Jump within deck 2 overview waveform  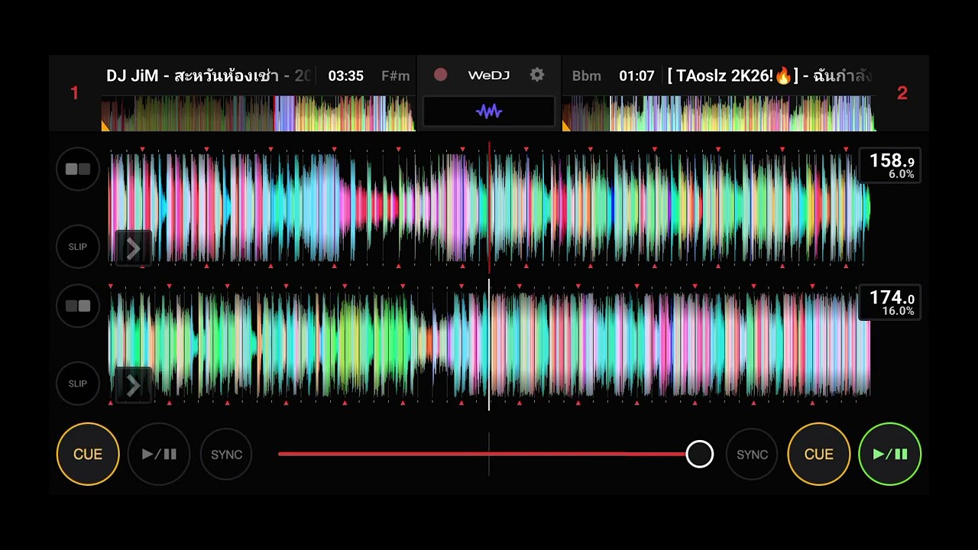click(x=719, y=113)
